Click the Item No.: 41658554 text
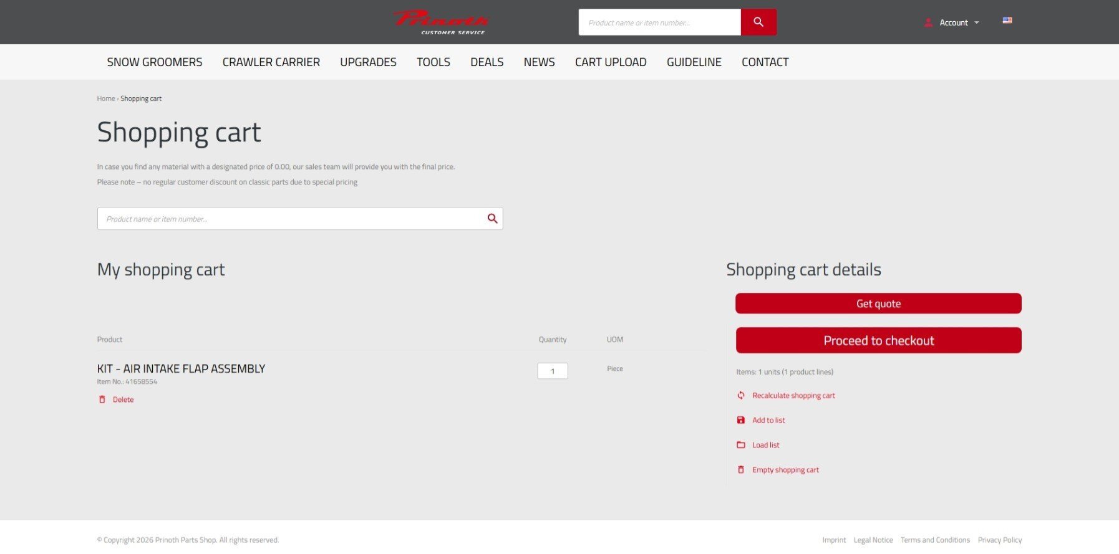The width and height of the screenshot is (1119, 554). (127, 381)
